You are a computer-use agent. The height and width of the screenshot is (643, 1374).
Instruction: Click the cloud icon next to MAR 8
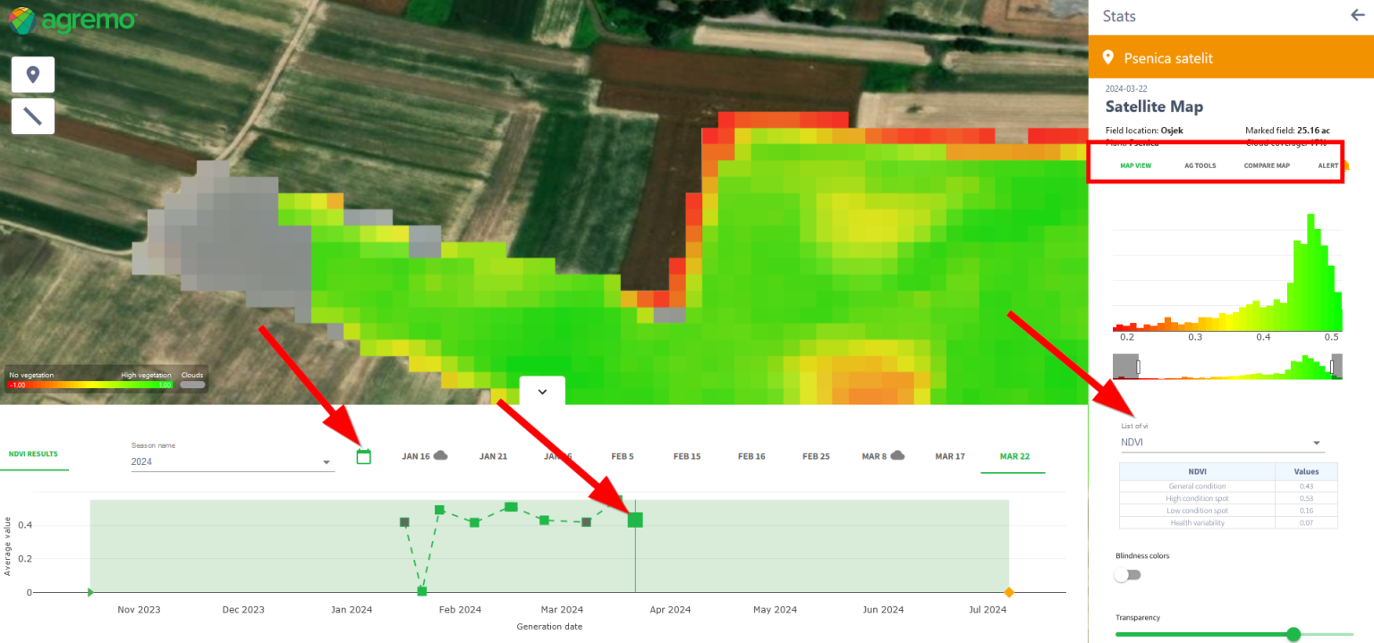pos(898,455)
